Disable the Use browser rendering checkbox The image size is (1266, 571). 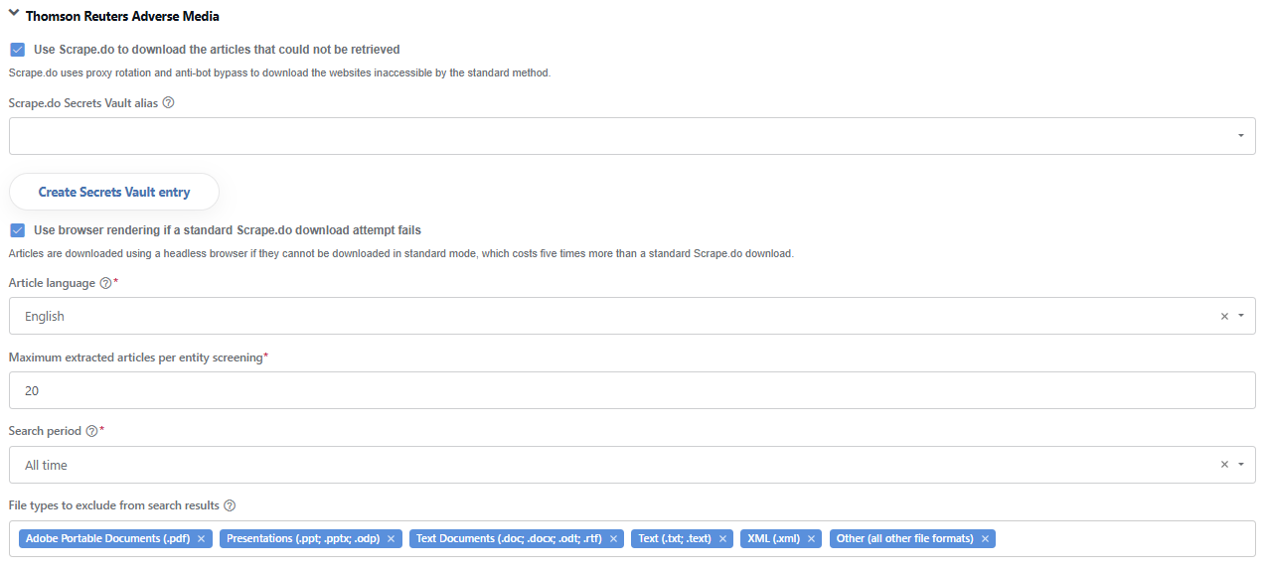(17, 230)
